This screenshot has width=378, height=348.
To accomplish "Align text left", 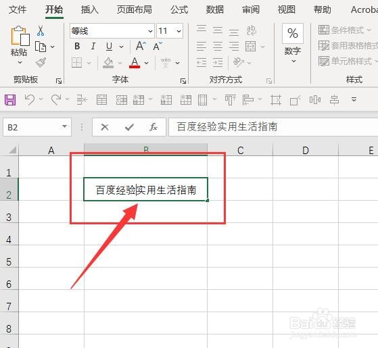I will [202, 46].
